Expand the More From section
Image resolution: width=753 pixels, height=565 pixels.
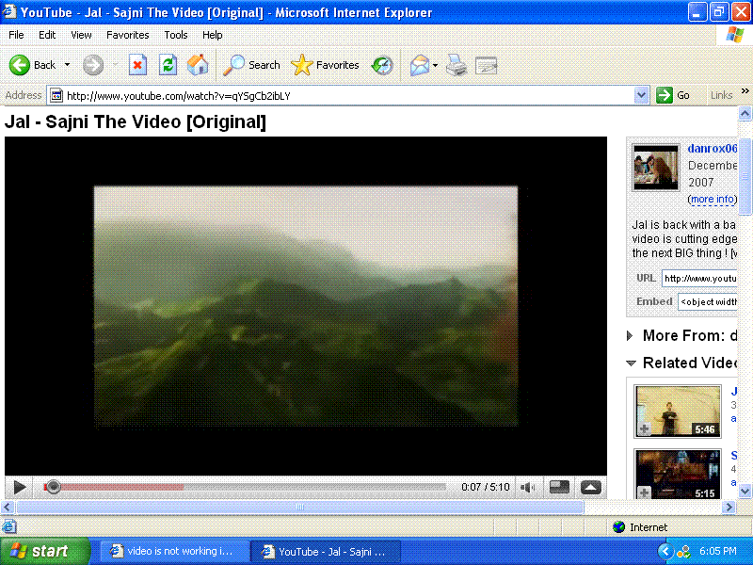tap(631, 335)
